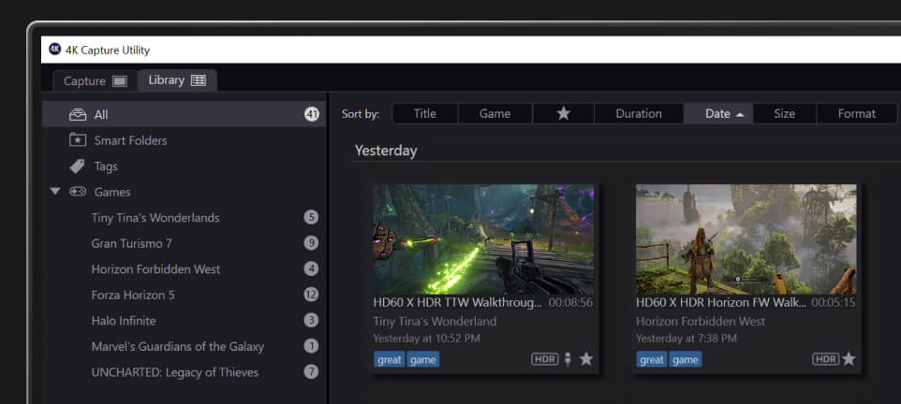Click HDR badge on TTW Walkthrough card
Screen dimensions: 901x404
545,359
